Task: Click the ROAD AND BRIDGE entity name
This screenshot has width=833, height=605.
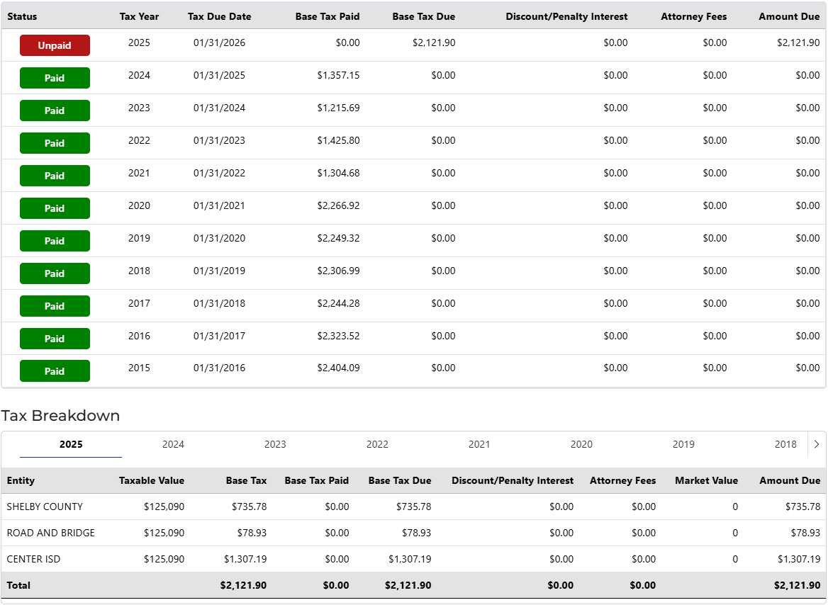Action: [x=50, y=533]
